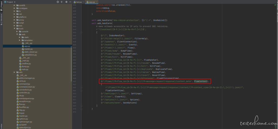
Task: Click the Python file icon of dump.py
Action: pos(20,67)
